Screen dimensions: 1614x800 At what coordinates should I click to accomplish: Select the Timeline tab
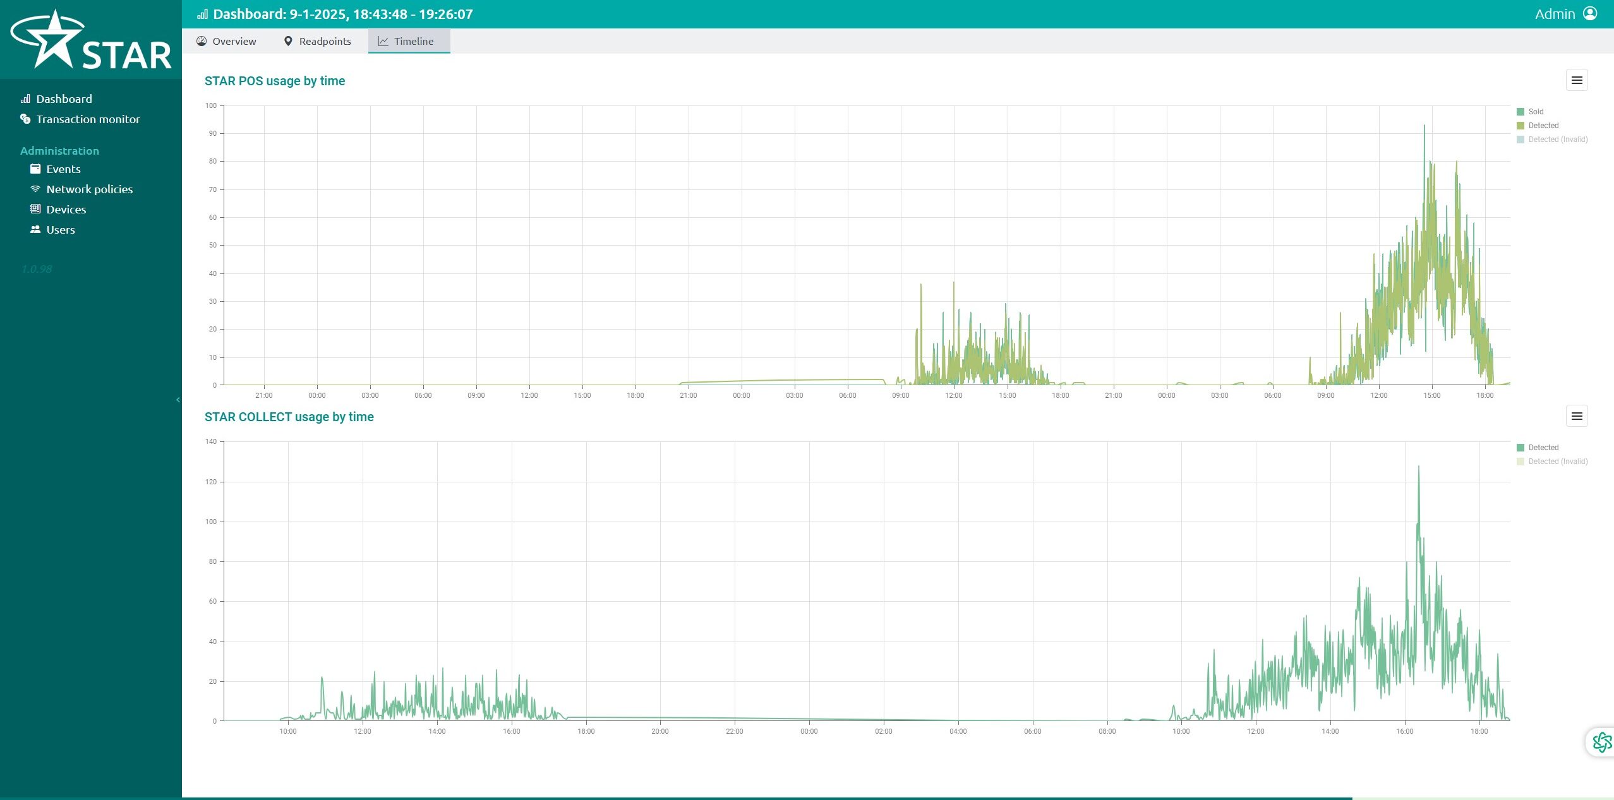click(409, 41)
